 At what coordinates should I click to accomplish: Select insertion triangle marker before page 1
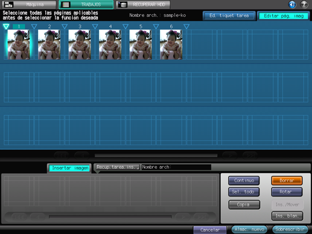pos(6,27)
